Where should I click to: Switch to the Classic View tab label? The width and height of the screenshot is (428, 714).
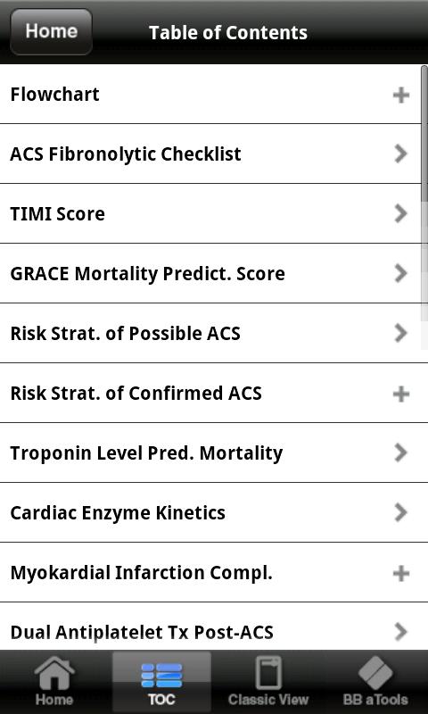[x=268, y=700]
